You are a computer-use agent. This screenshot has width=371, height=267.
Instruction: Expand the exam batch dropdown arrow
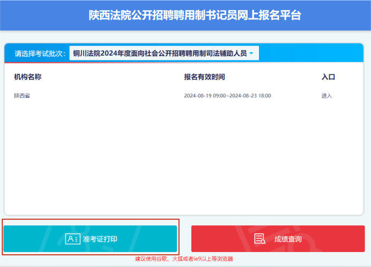(x=251, y=53)
